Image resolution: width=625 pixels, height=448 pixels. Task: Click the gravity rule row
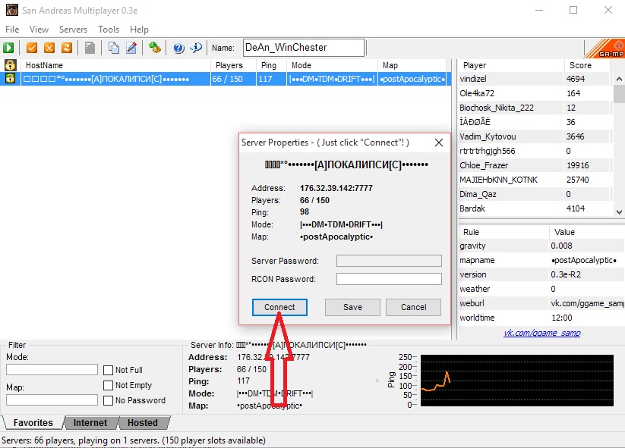541,246
